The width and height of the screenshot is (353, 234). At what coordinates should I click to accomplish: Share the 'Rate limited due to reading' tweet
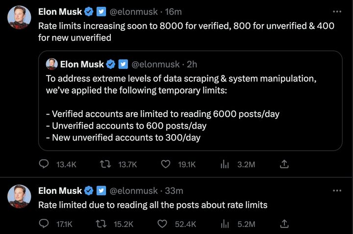(x=284, y=224)
